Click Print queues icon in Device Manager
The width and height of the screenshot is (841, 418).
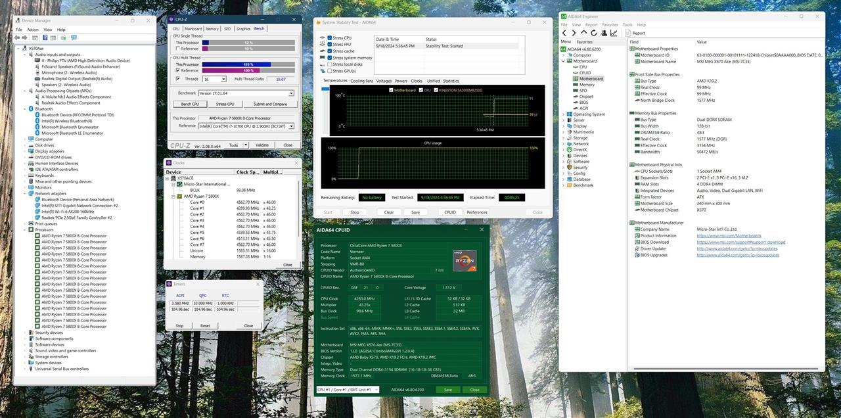click(31, 224)
